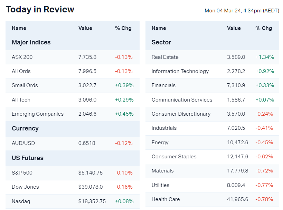Viewport: 283px width, 210px height.
Task: Open Communication Services sector
Action: [182, 100]
